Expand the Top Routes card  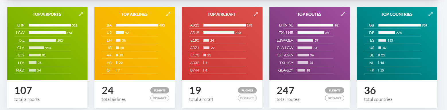point(343,14)
